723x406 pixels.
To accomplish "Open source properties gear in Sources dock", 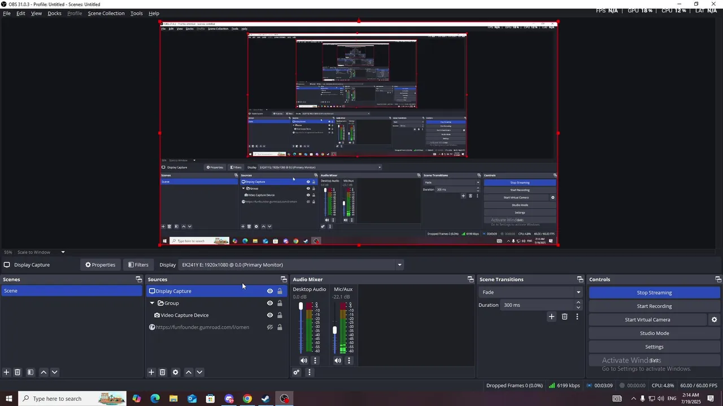I will tap(176, 372).
